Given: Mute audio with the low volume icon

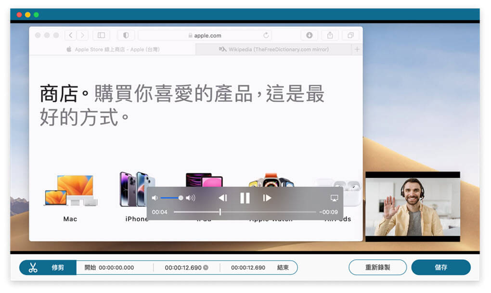Looking at the screenshot, I should (x=155, y=198).
